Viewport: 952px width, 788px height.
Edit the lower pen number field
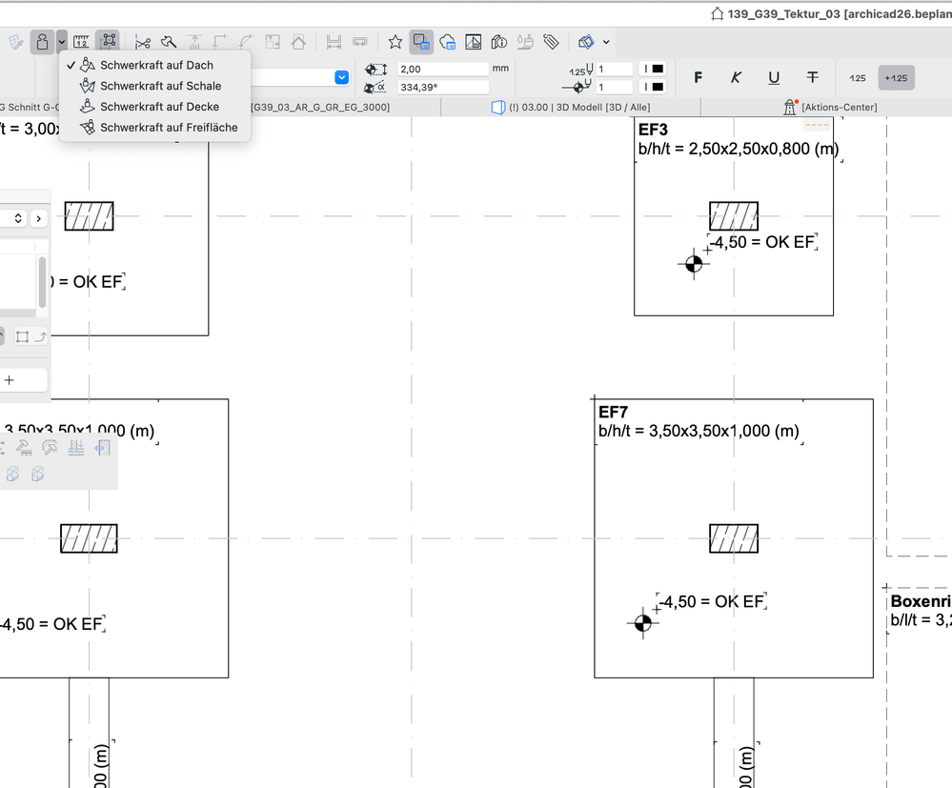tap(615, 87)
